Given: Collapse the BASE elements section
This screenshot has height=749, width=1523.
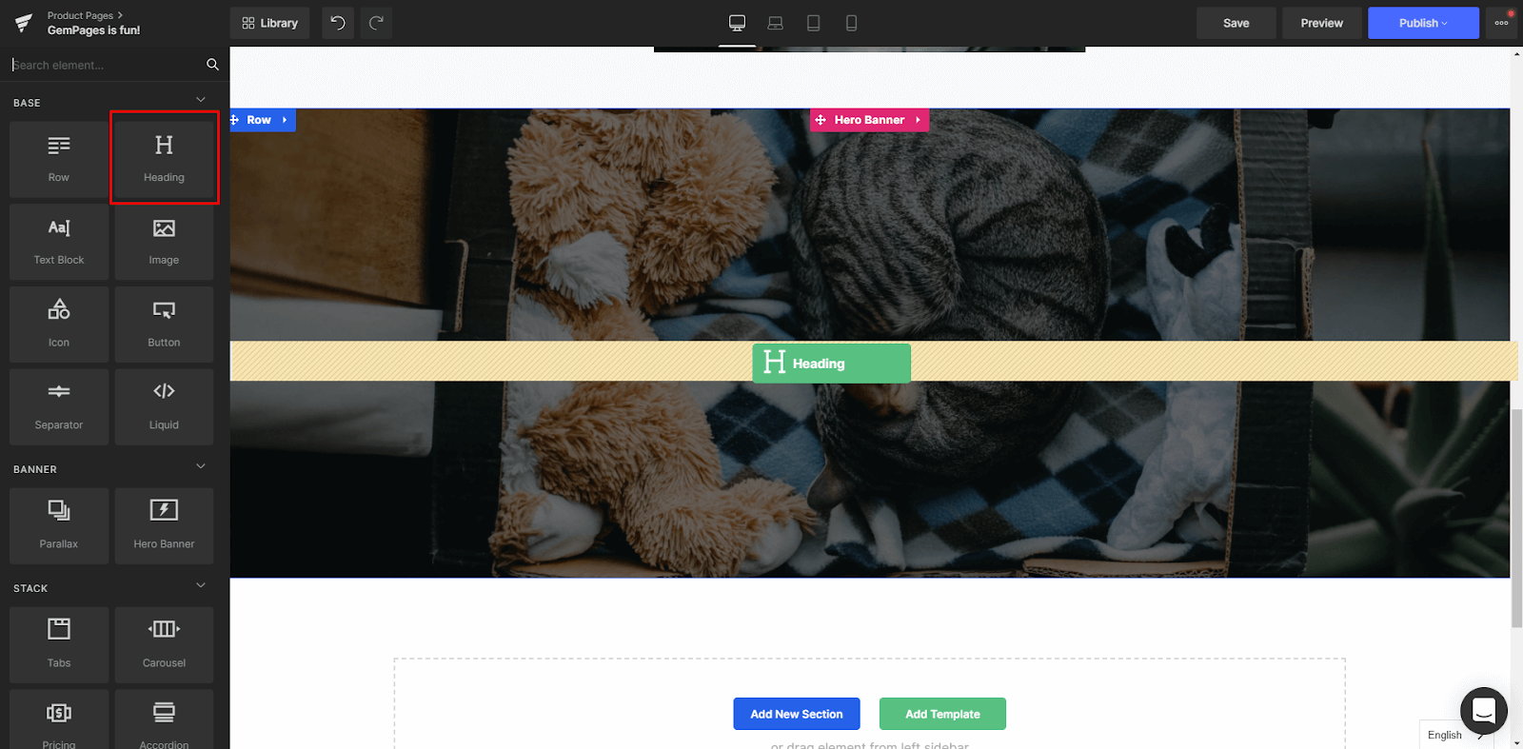Looking at the screenshot, I should 200,100.
